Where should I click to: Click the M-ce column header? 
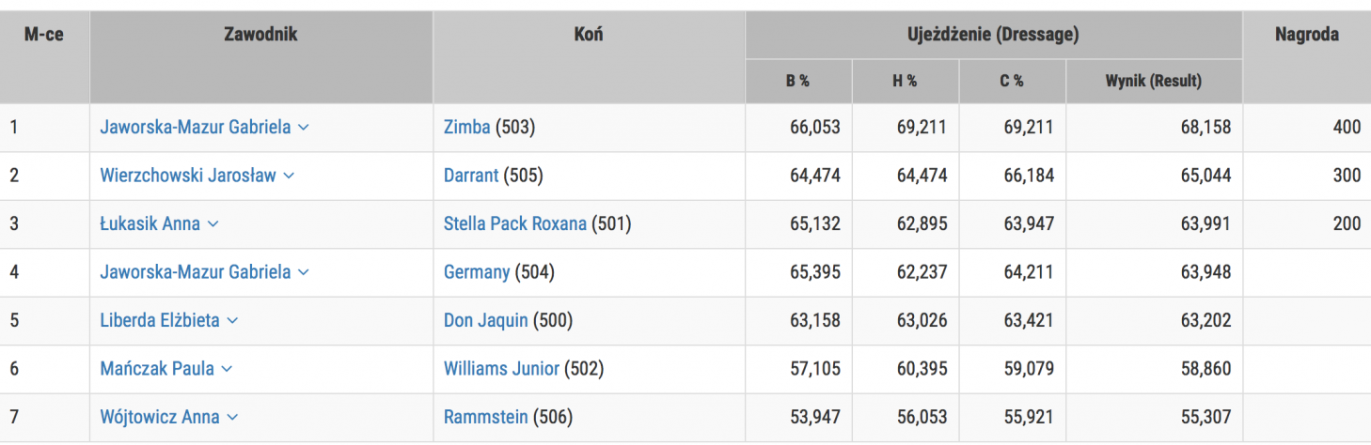[43, 35]
